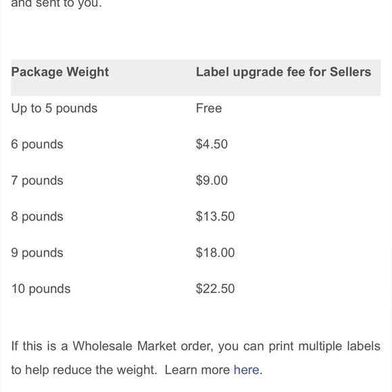
Task: Open the 'here' Learn more link
Action: (x=246, y=370)
